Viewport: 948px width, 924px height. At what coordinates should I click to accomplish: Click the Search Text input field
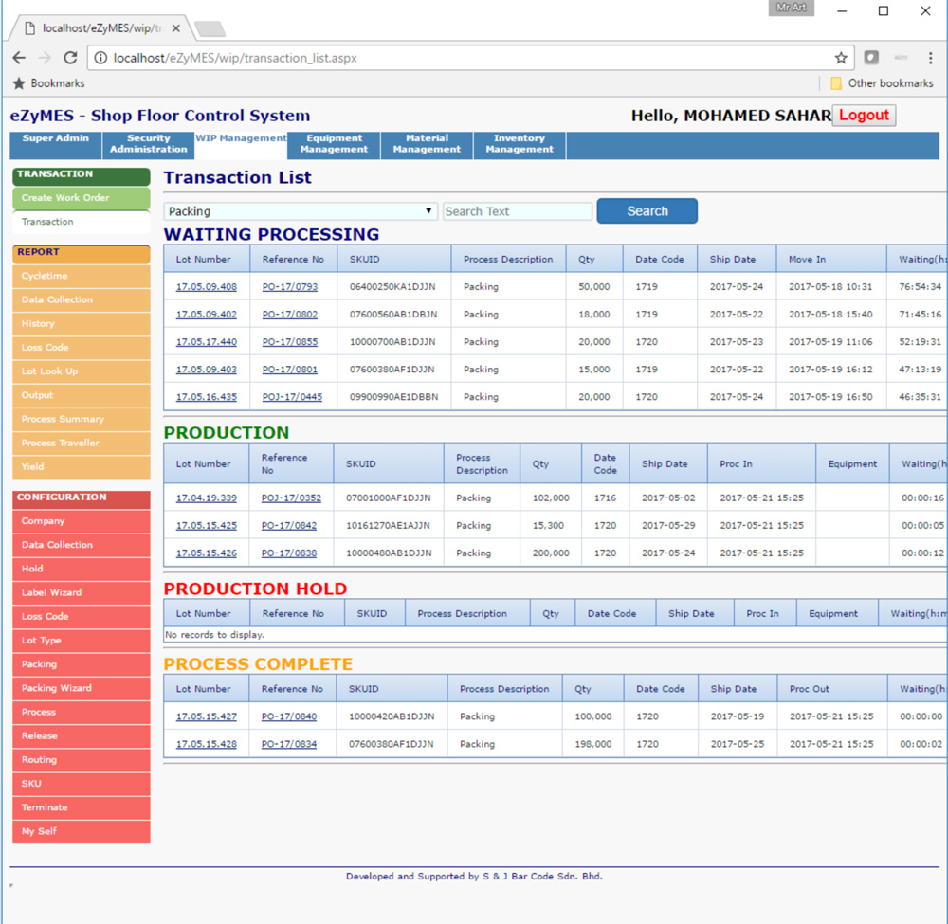coord(518,211)
